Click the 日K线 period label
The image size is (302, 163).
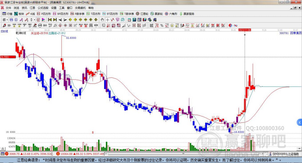pos(4,31)
